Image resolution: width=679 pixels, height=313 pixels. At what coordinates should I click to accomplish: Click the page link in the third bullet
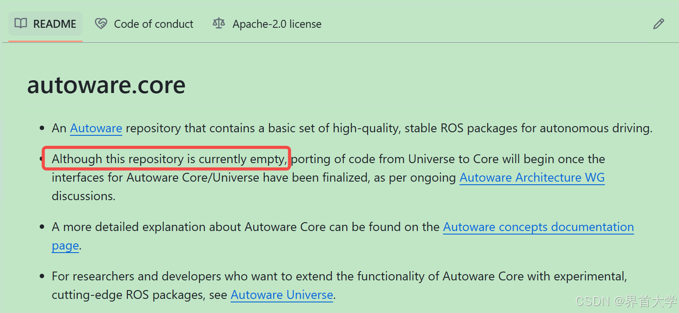65,245
